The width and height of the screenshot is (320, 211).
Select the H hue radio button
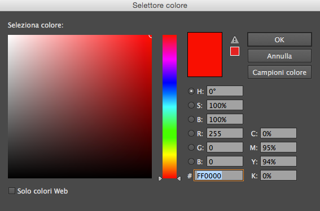tap(191, 91)
